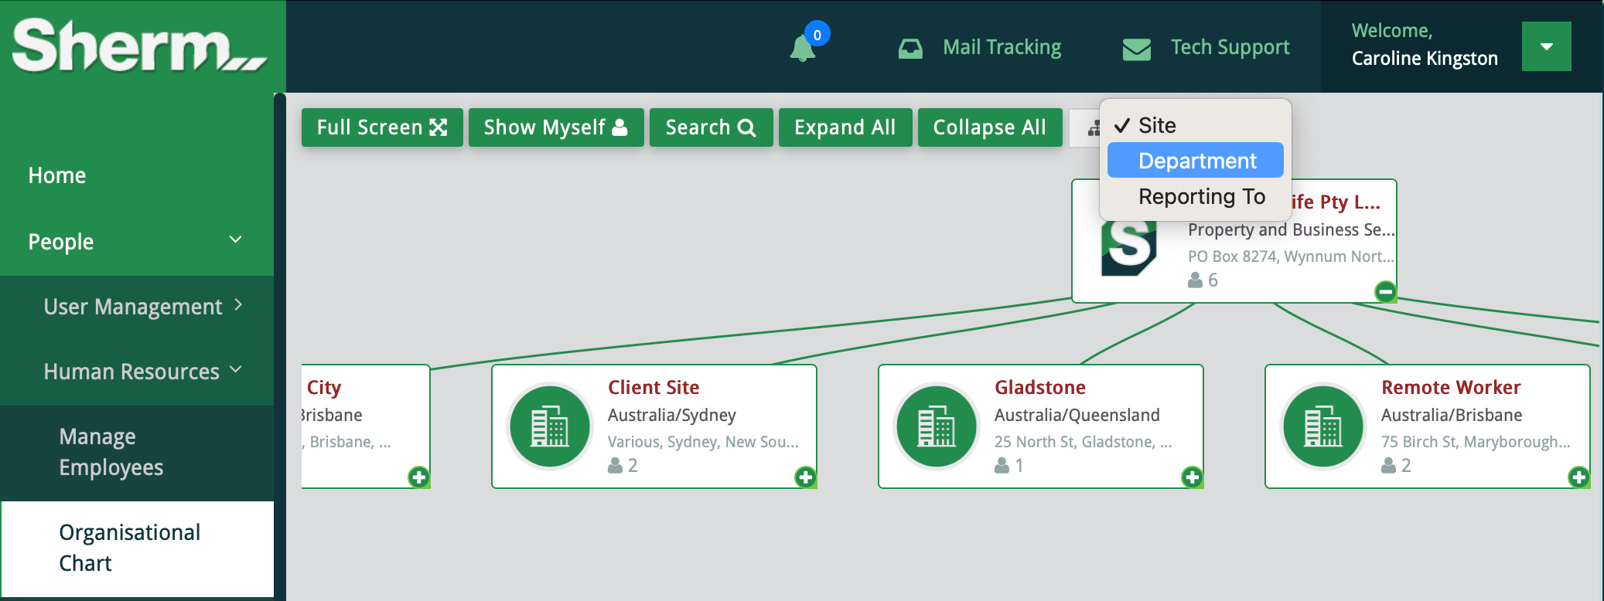Click the Full Screen button

click(382, 127)
